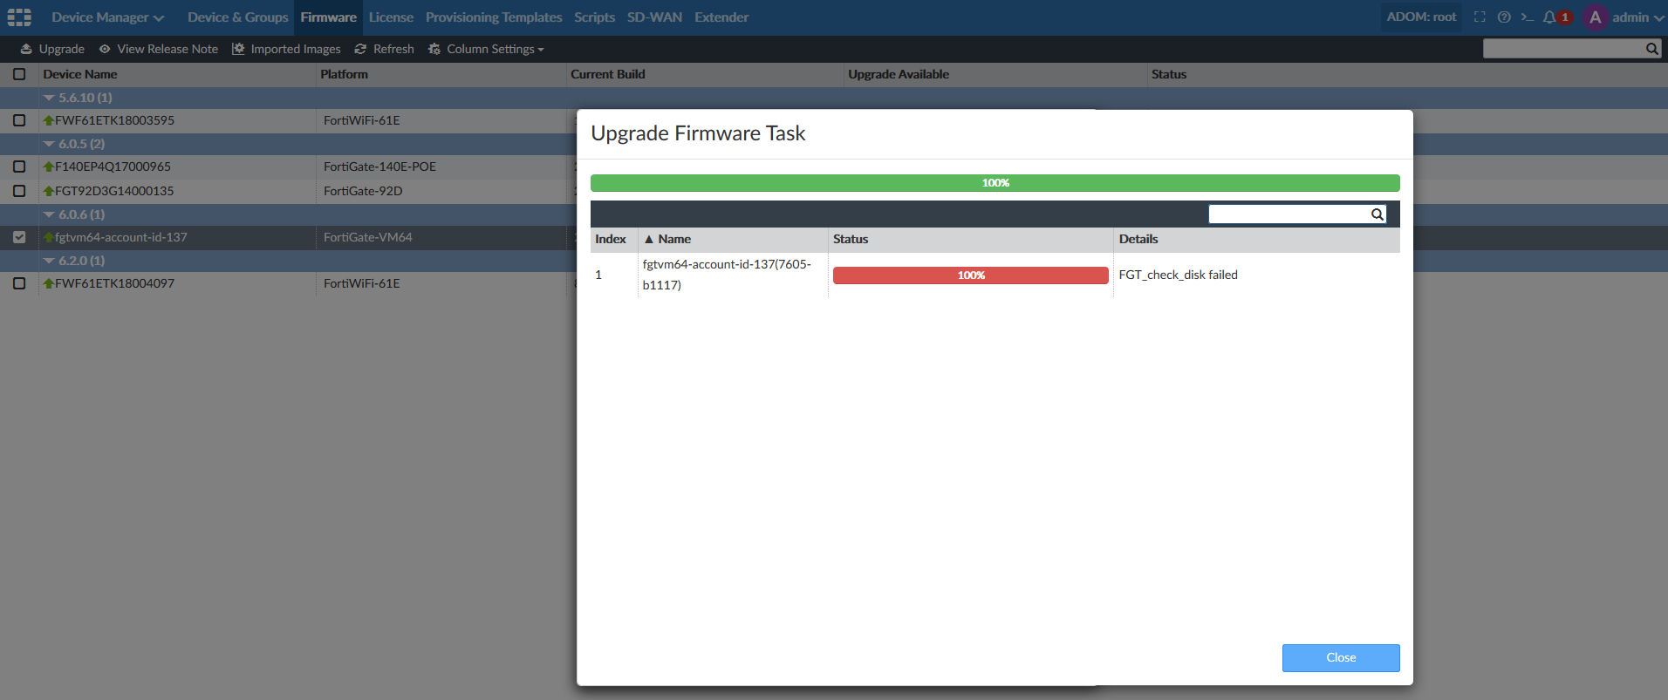Check the FWF61ETK18003595 row checkbox
This screenshot has height=700, width=1668.
tap(19, 120)
